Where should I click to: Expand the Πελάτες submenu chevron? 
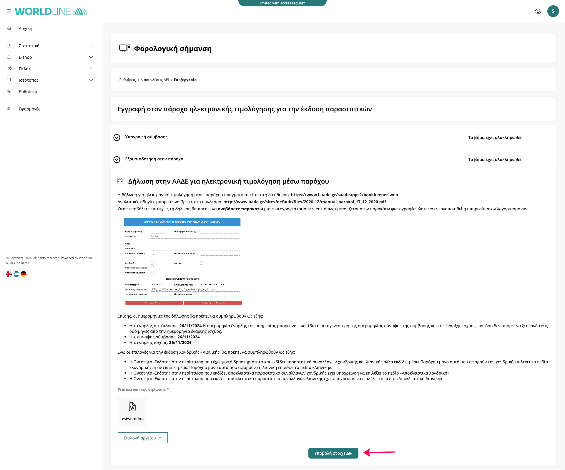coord(91,69)
